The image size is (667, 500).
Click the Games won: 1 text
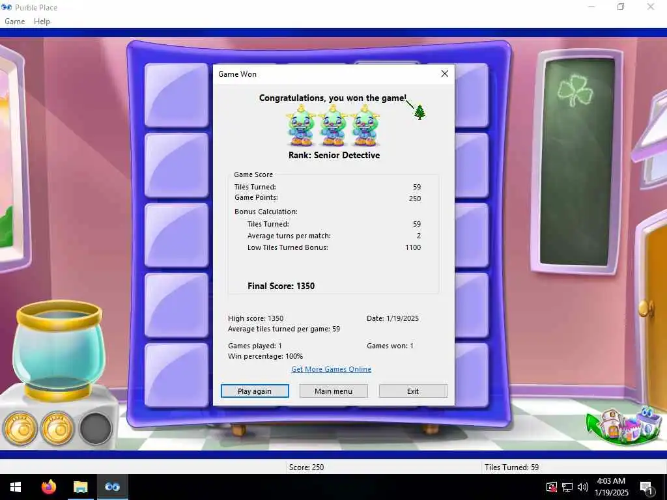pyautogui.click(x=390, y=346)
